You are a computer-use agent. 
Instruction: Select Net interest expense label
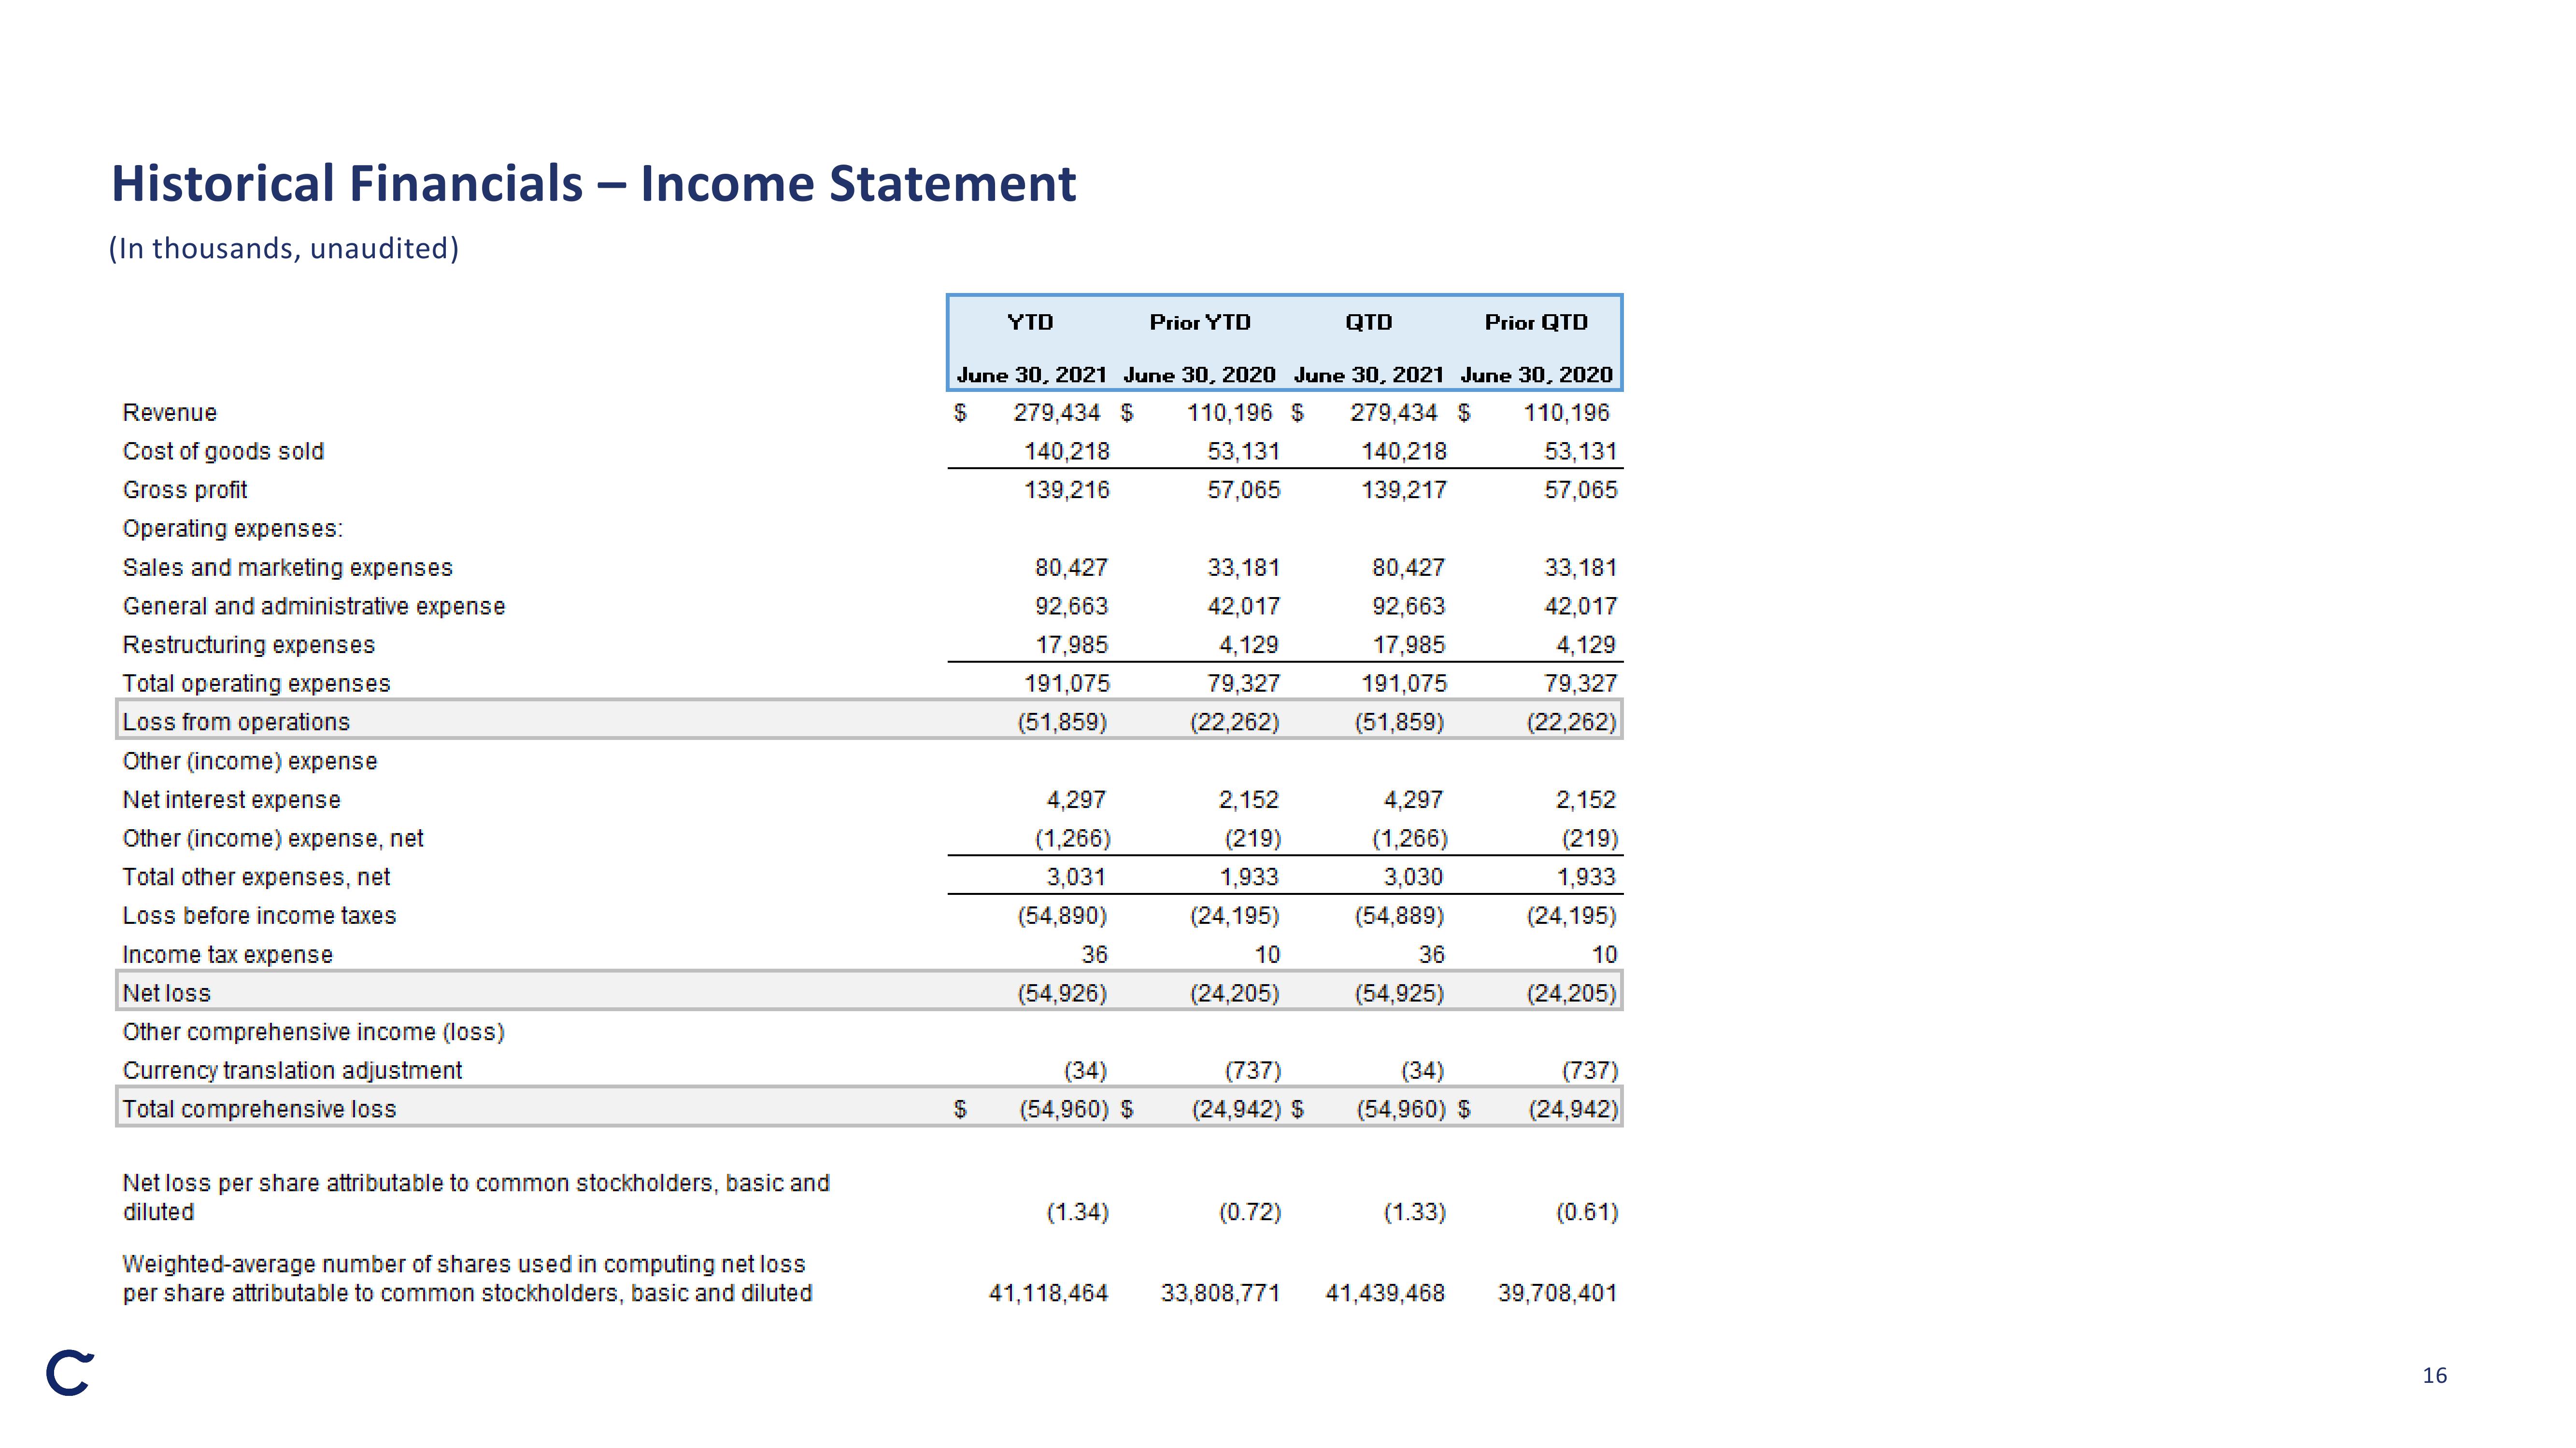click(x=232, y=800)
